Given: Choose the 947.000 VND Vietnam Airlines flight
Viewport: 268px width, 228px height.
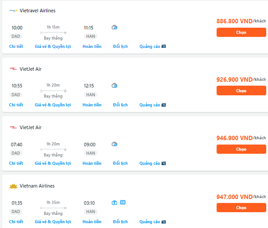Looking at the screenshot, I should point(241,208).
